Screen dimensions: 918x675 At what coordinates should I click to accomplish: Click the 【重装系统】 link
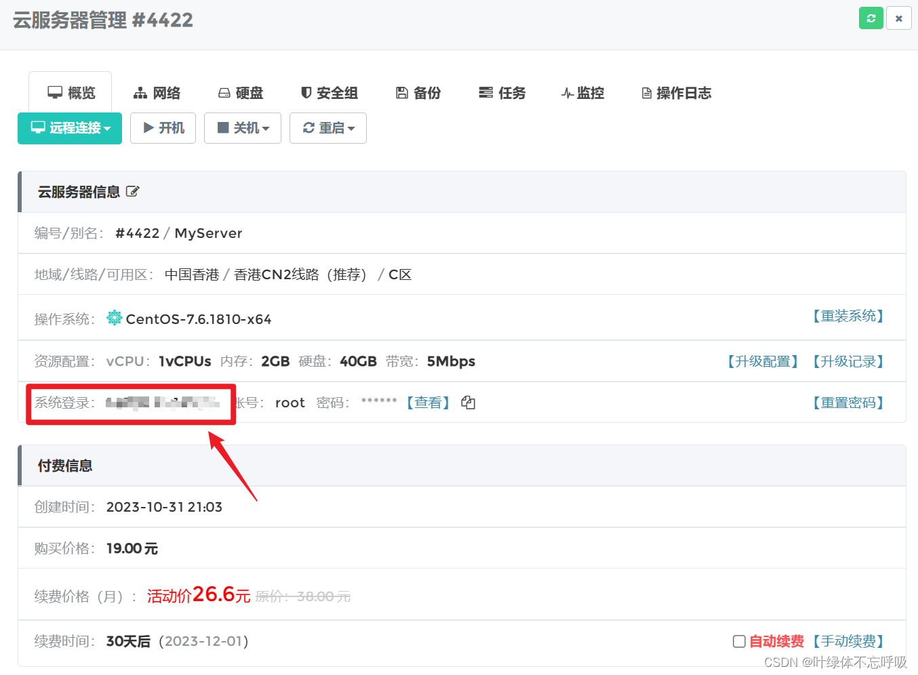pyautogui.click(x=848, y=316)
